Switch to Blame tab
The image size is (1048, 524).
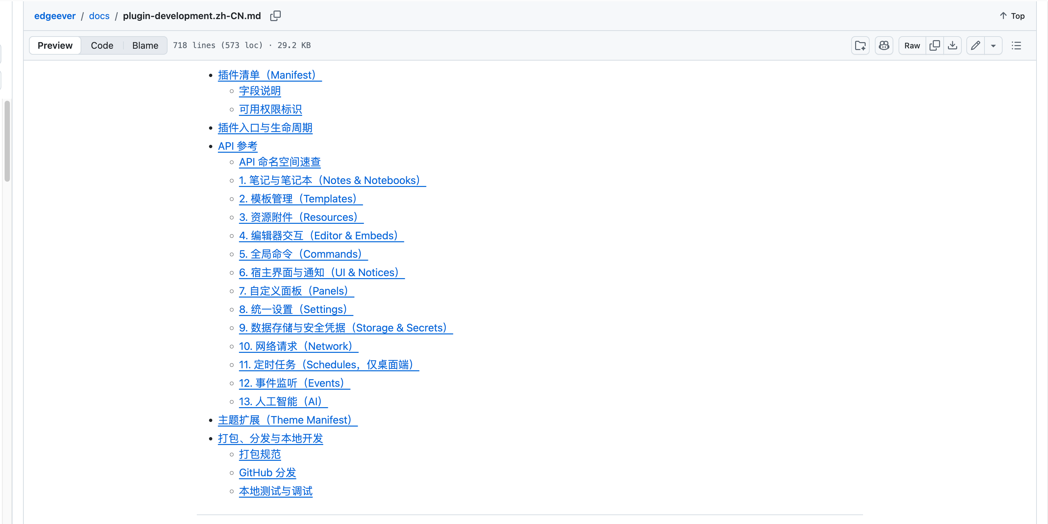coord(145,45)
